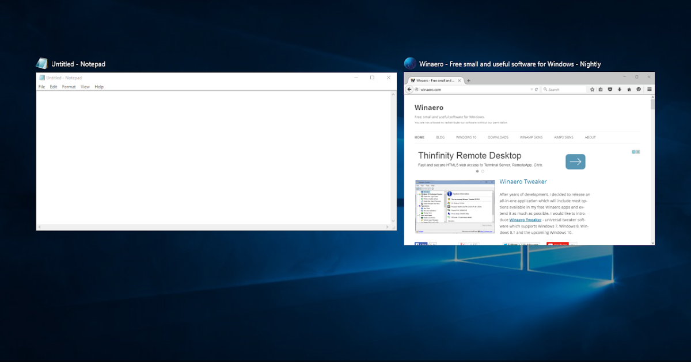
Task: Toggle the tracking protection shield icon
Action: pos(609,89)
